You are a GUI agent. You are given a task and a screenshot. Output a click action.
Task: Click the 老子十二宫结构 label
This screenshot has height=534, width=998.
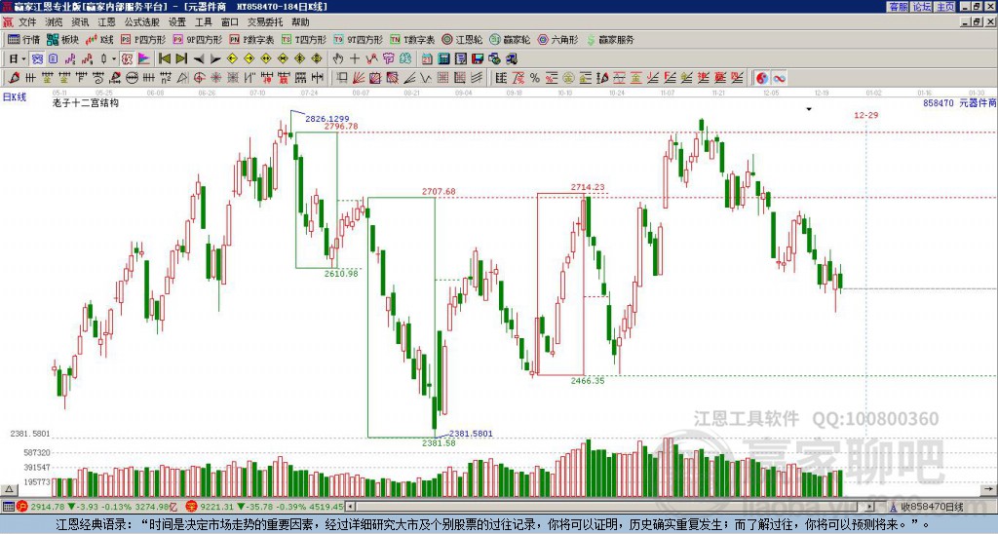click(86, 102)
